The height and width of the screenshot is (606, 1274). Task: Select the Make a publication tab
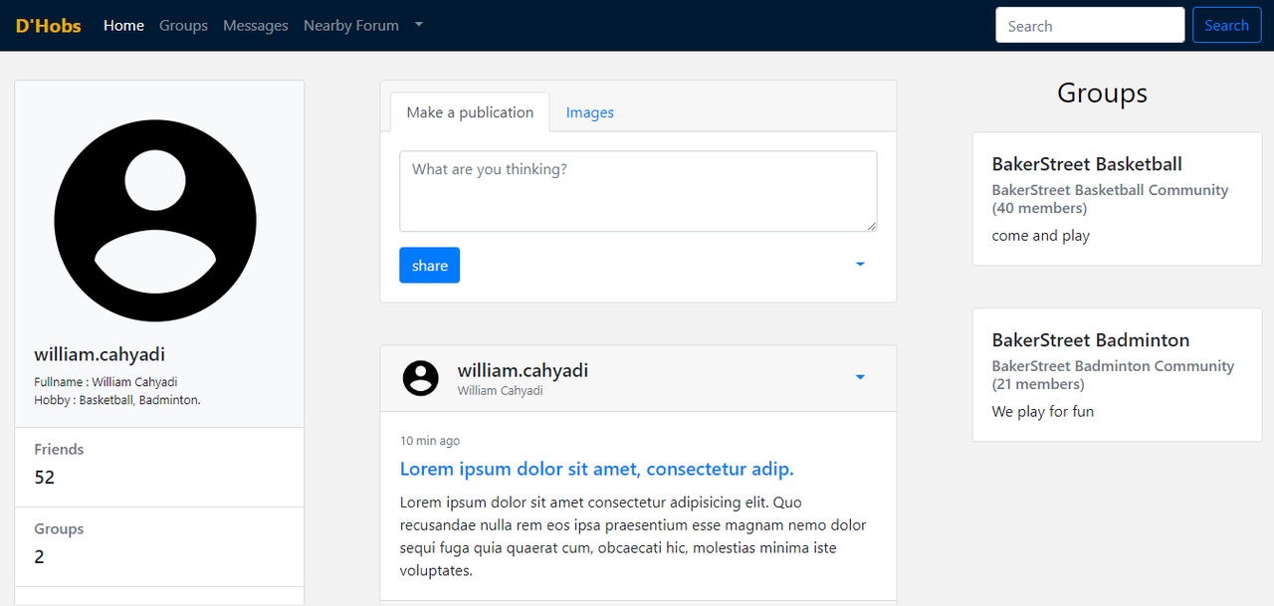(x=470, y=112)
